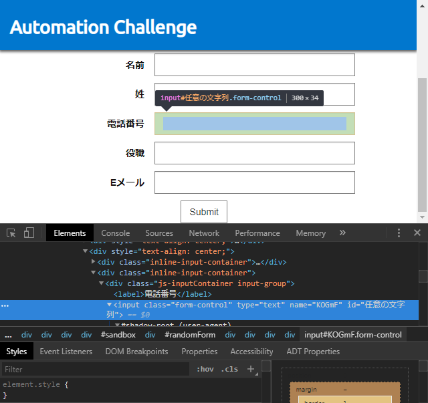The image size is (428, 403).
Task: Select the Styles subtab
Action: [x=16, y=351]
